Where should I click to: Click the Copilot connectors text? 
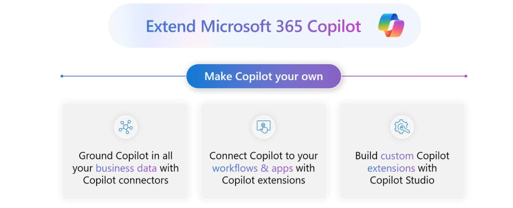pyautogui.click(x=126, y=180)
